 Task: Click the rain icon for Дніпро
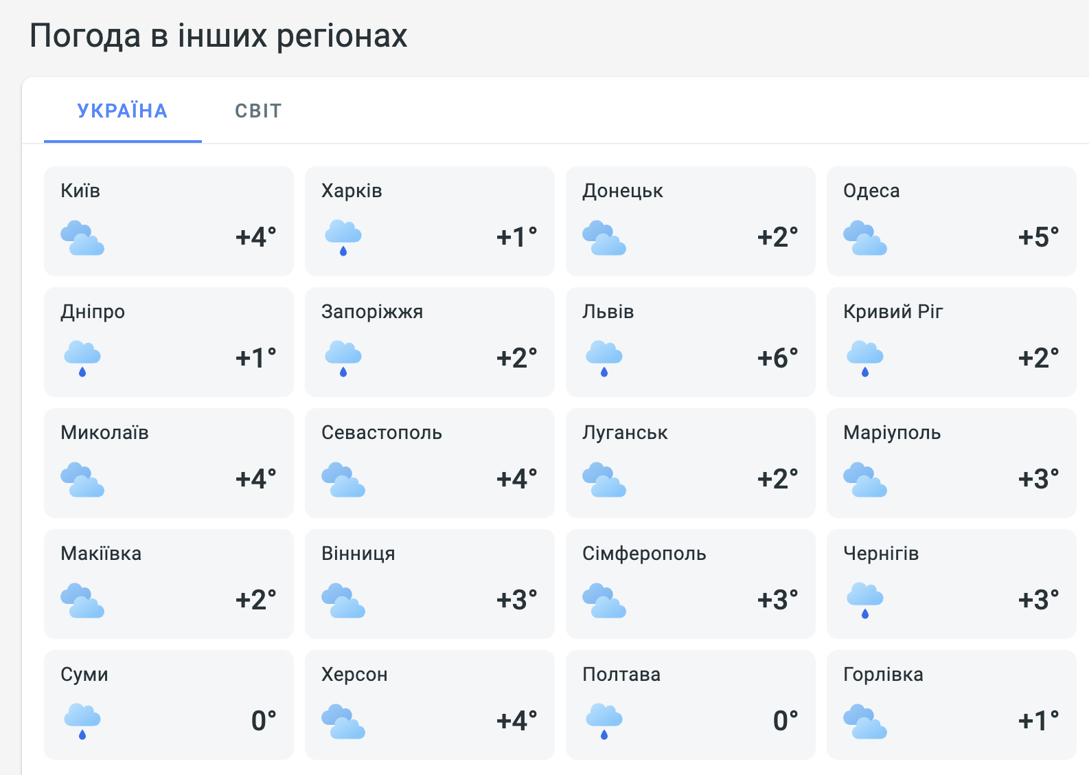82,359
